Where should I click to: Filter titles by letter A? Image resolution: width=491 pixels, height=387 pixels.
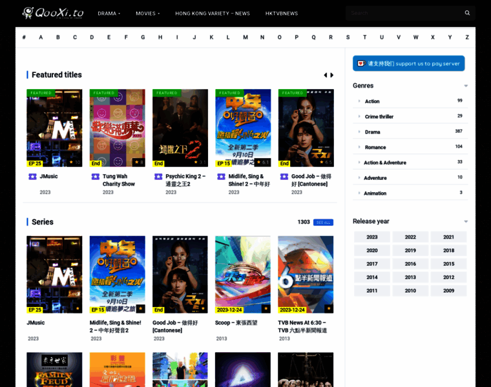41,37
